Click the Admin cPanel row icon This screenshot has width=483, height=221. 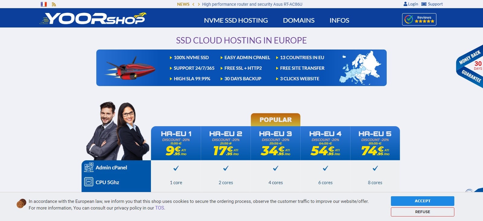coord(89,168)
